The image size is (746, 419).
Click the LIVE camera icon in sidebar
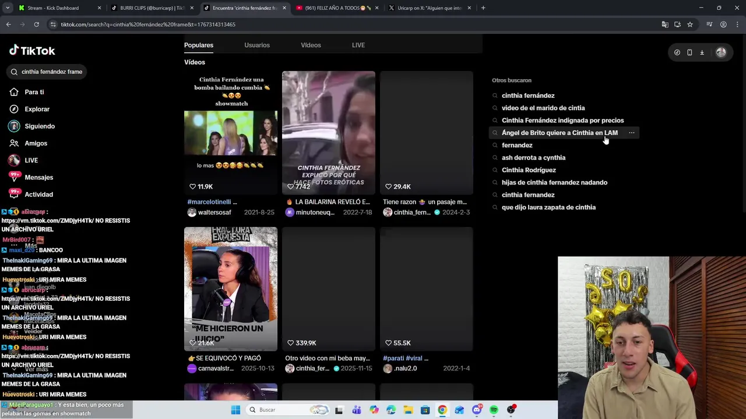tap(14, 160)
